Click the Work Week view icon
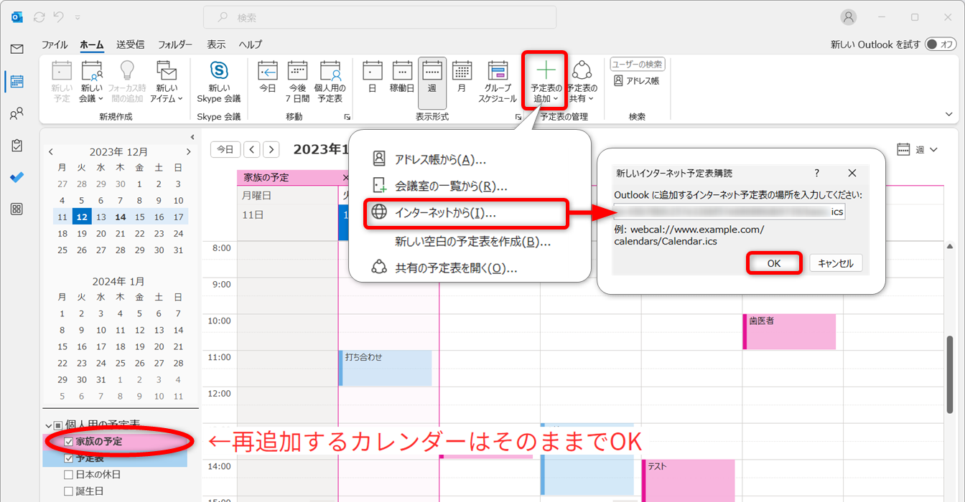The image size is (965, 502). [402, 81]
